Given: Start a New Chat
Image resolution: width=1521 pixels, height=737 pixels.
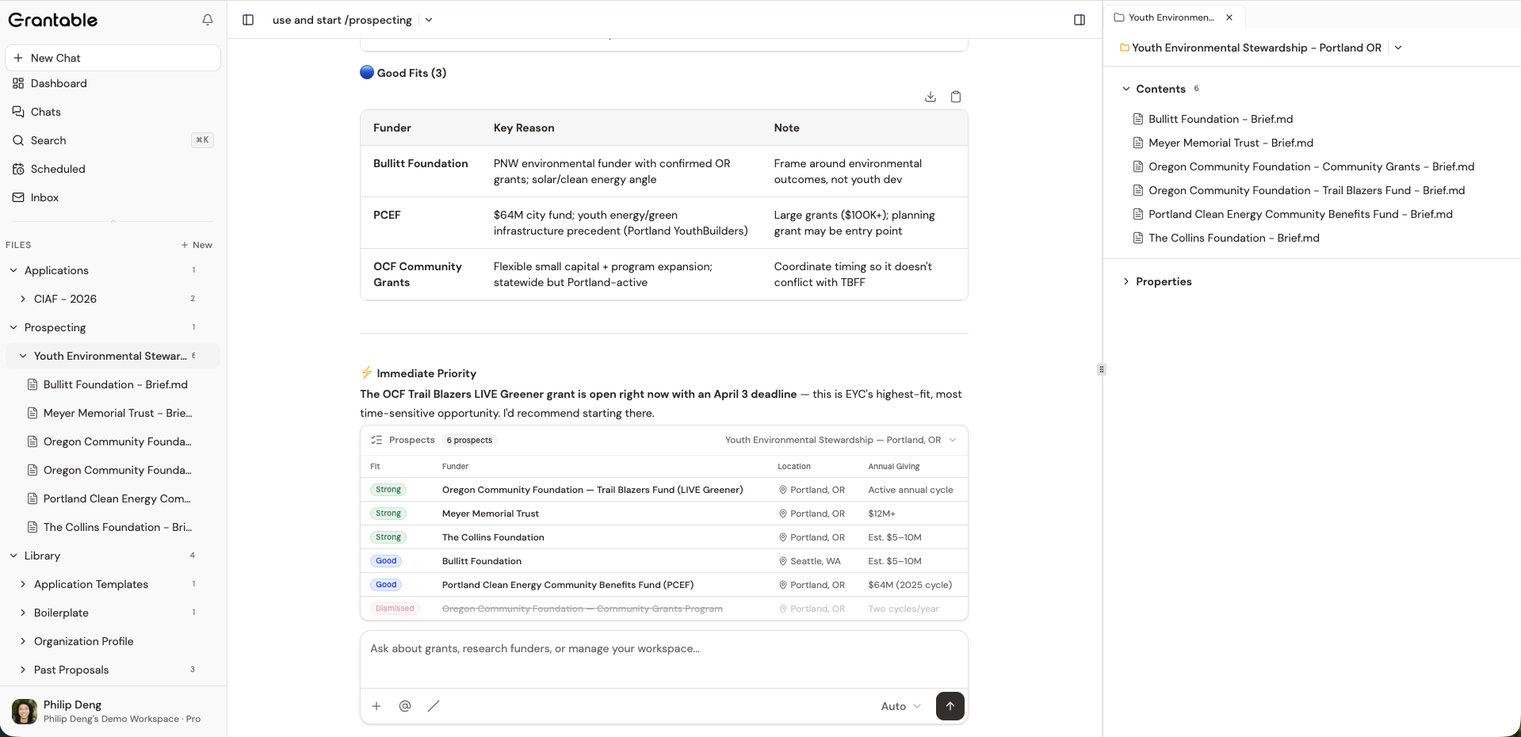Looking at the screenshot, I should click(x=113, y=58).
